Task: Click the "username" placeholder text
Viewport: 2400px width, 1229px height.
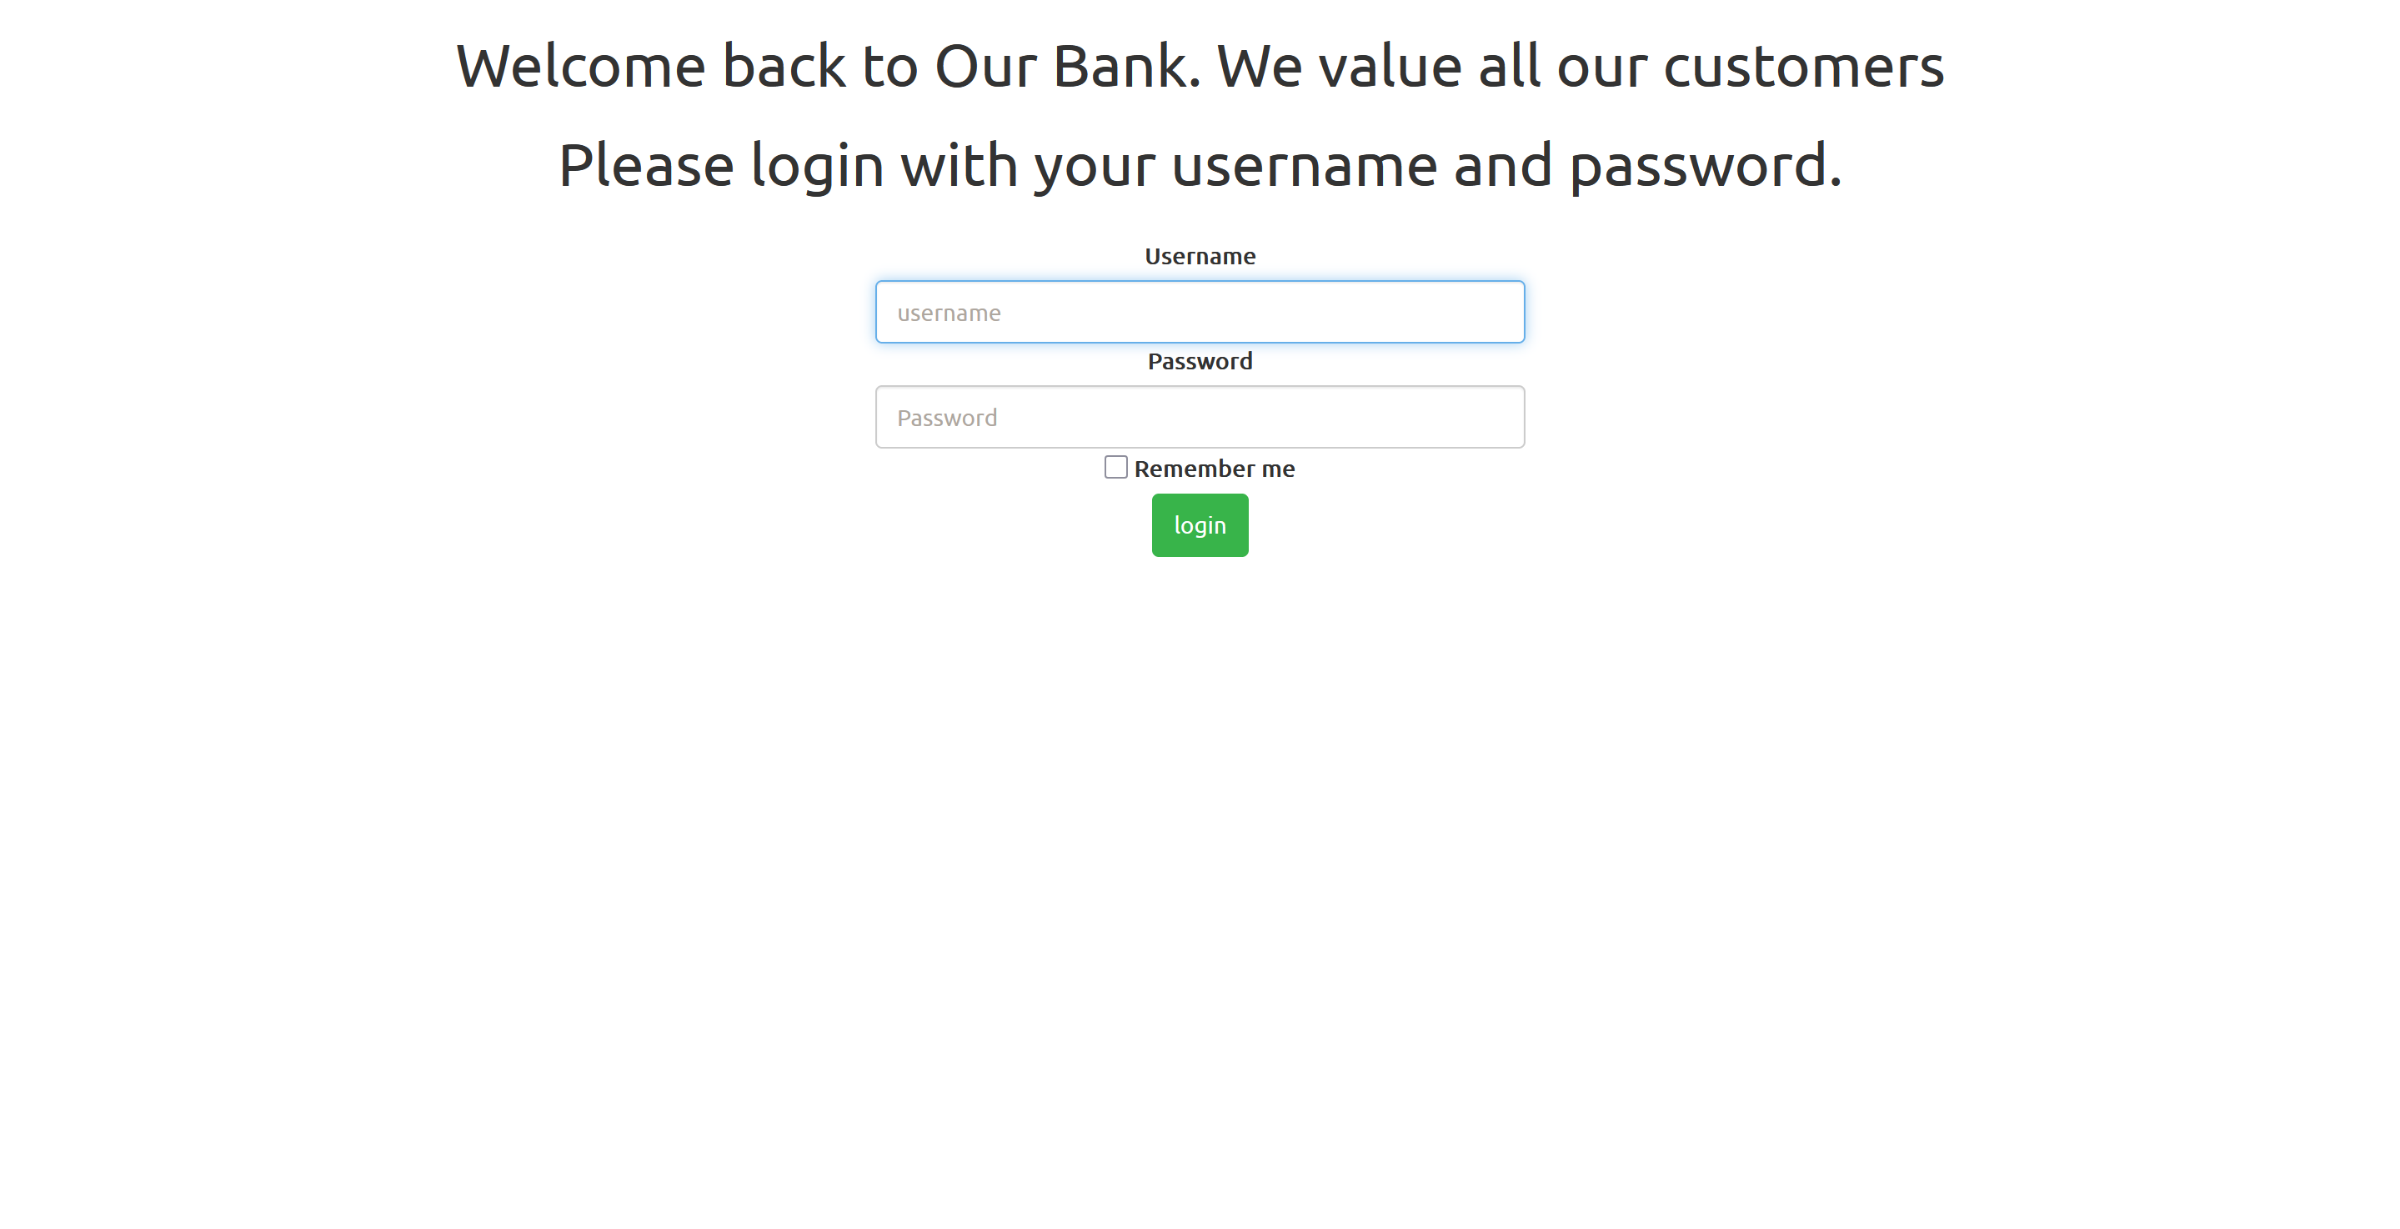Action: pyautogui.click(x=949, y=313)
